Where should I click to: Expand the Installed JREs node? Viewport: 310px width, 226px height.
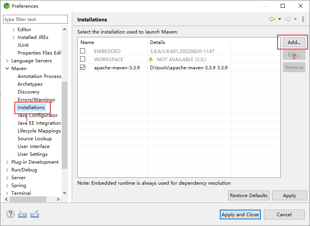pos(13,37)
